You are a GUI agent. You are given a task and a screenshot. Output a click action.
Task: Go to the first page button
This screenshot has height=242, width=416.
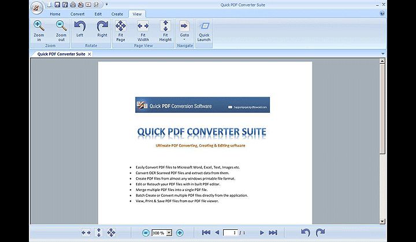point(206,233)
